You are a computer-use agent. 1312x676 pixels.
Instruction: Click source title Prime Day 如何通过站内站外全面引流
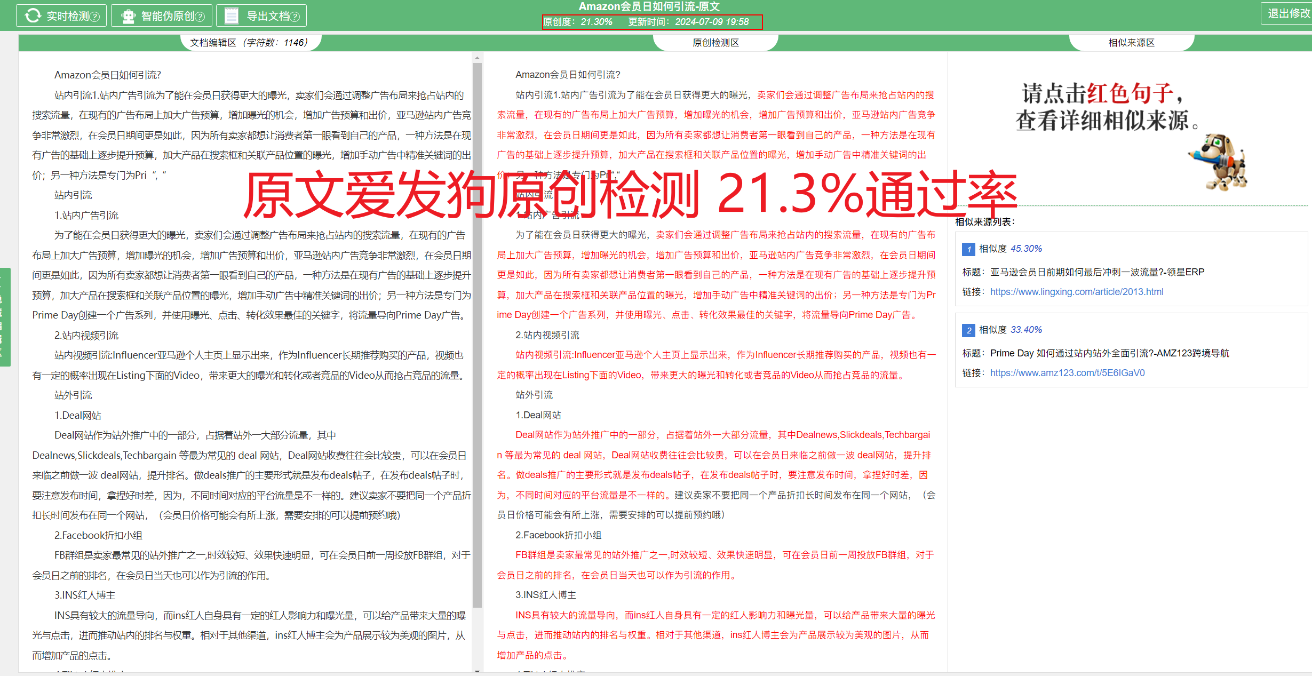(1109, 353)
